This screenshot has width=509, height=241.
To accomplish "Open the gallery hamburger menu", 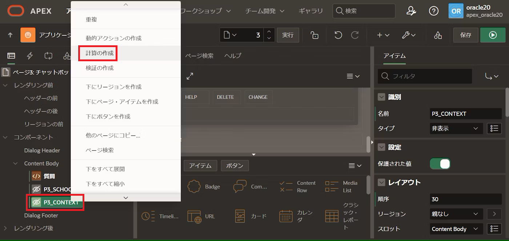I will (x=355, y=166).
